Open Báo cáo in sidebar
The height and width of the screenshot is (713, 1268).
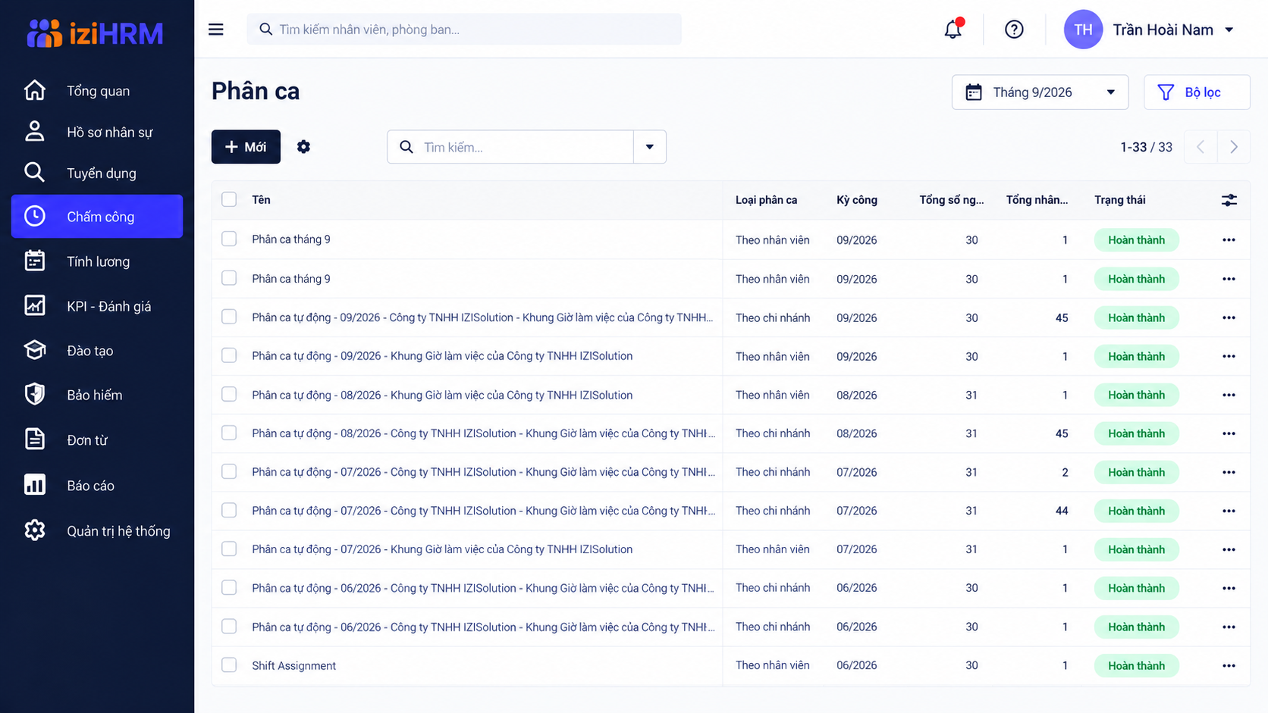pyautogui.click(x=97, y=485)
